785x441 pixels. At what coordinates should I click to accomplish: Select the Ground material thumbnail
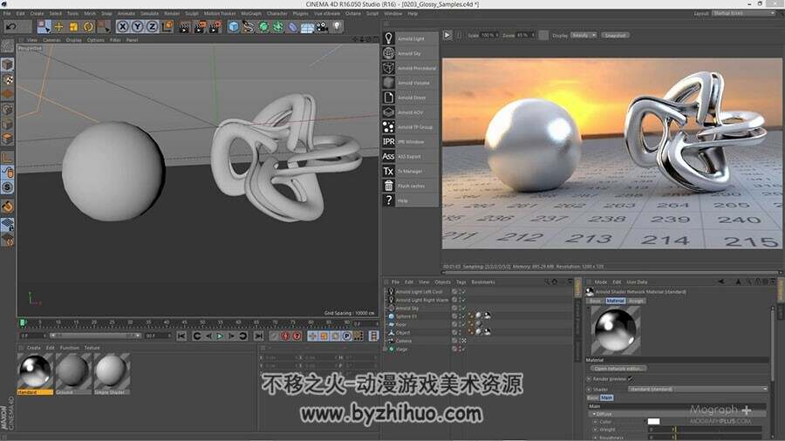click(73, 371)
